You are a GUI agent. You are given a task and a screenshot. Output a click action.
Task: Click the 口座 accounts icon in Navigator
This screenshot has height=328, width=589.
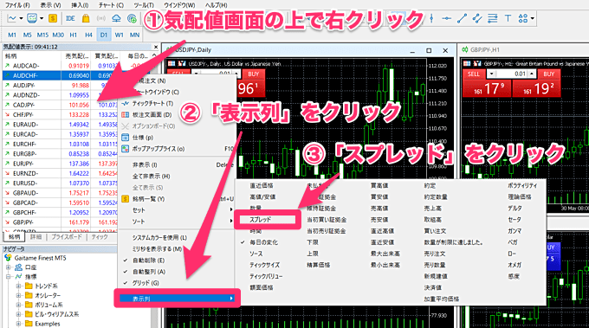(18, 267)
